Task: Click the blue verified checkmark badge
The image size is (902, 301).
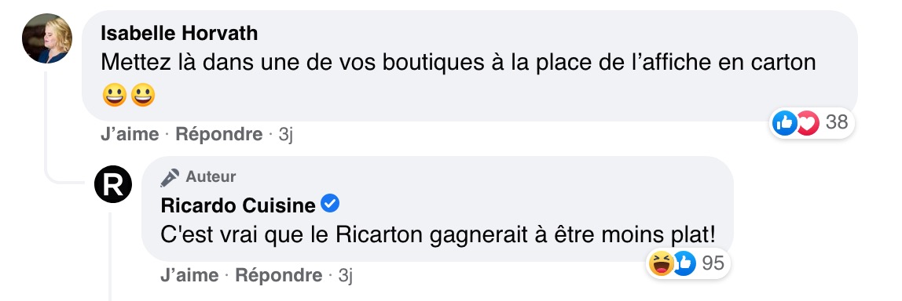Action: (x=330, y=203)
